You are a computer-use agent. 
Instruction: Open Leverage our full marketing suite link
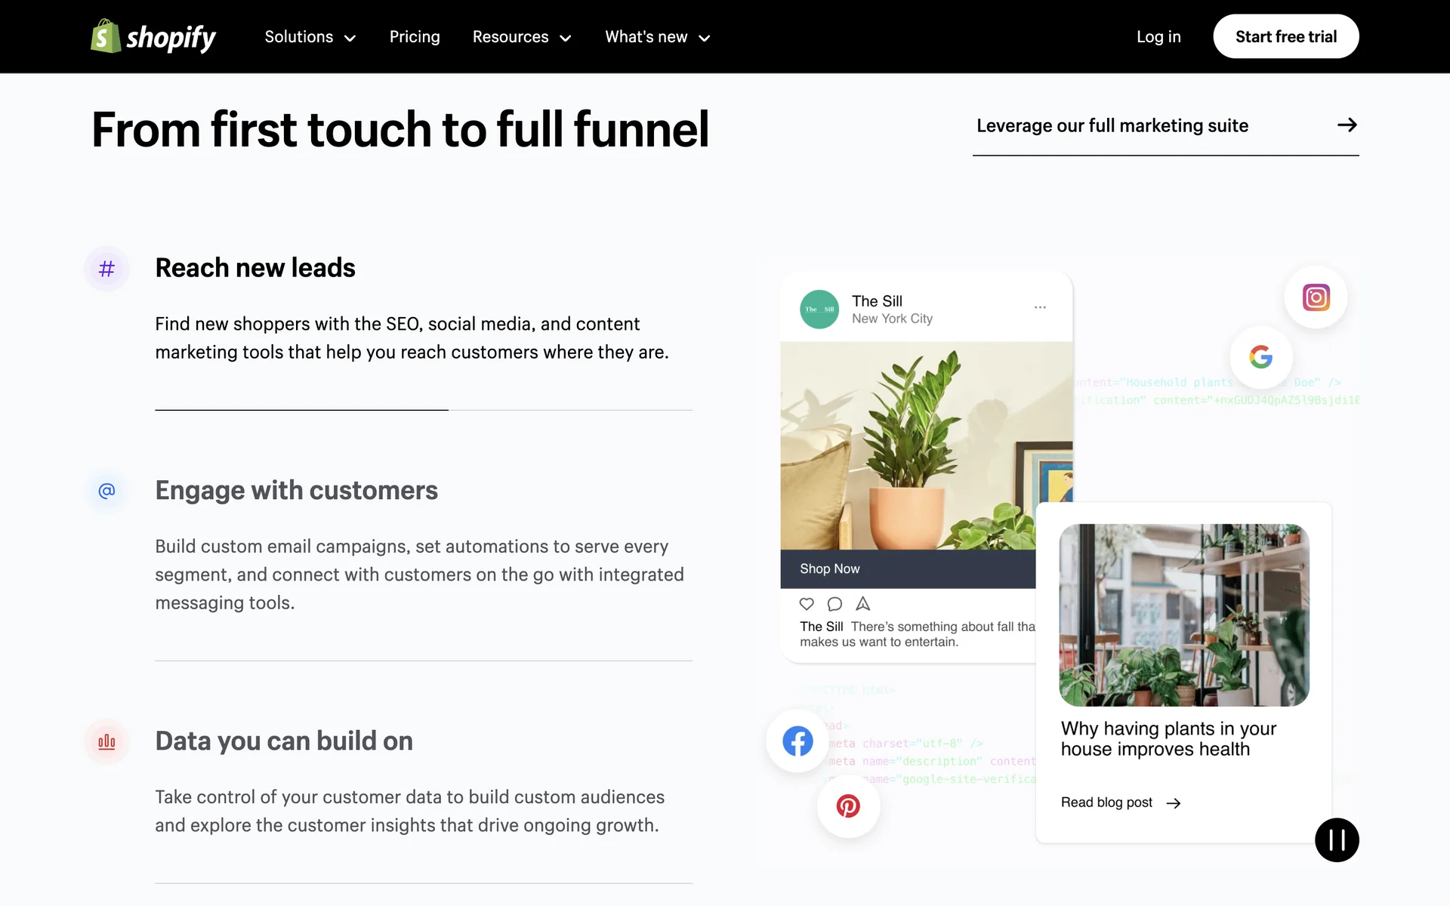(1165, 126)
